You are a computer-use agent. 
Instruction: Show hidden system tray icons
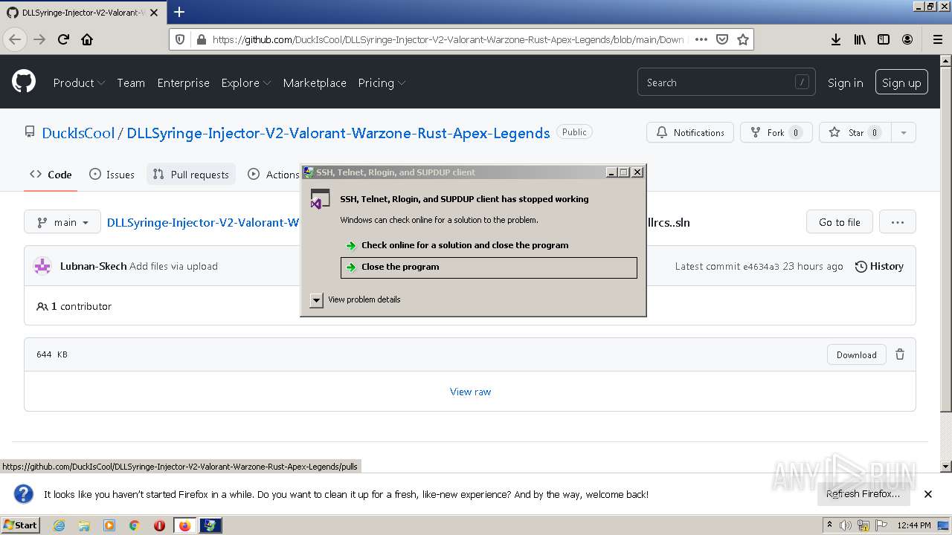point(830,525)
